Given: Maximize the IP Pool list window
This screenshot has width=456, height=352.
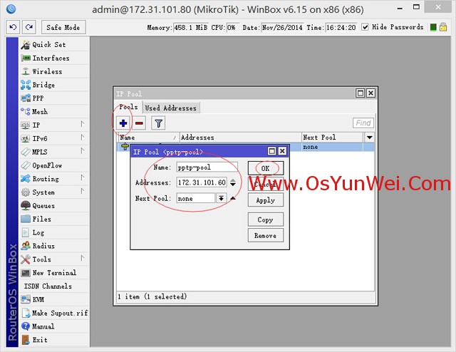Looking at the screenshot, I should click(x=361, y=93).
